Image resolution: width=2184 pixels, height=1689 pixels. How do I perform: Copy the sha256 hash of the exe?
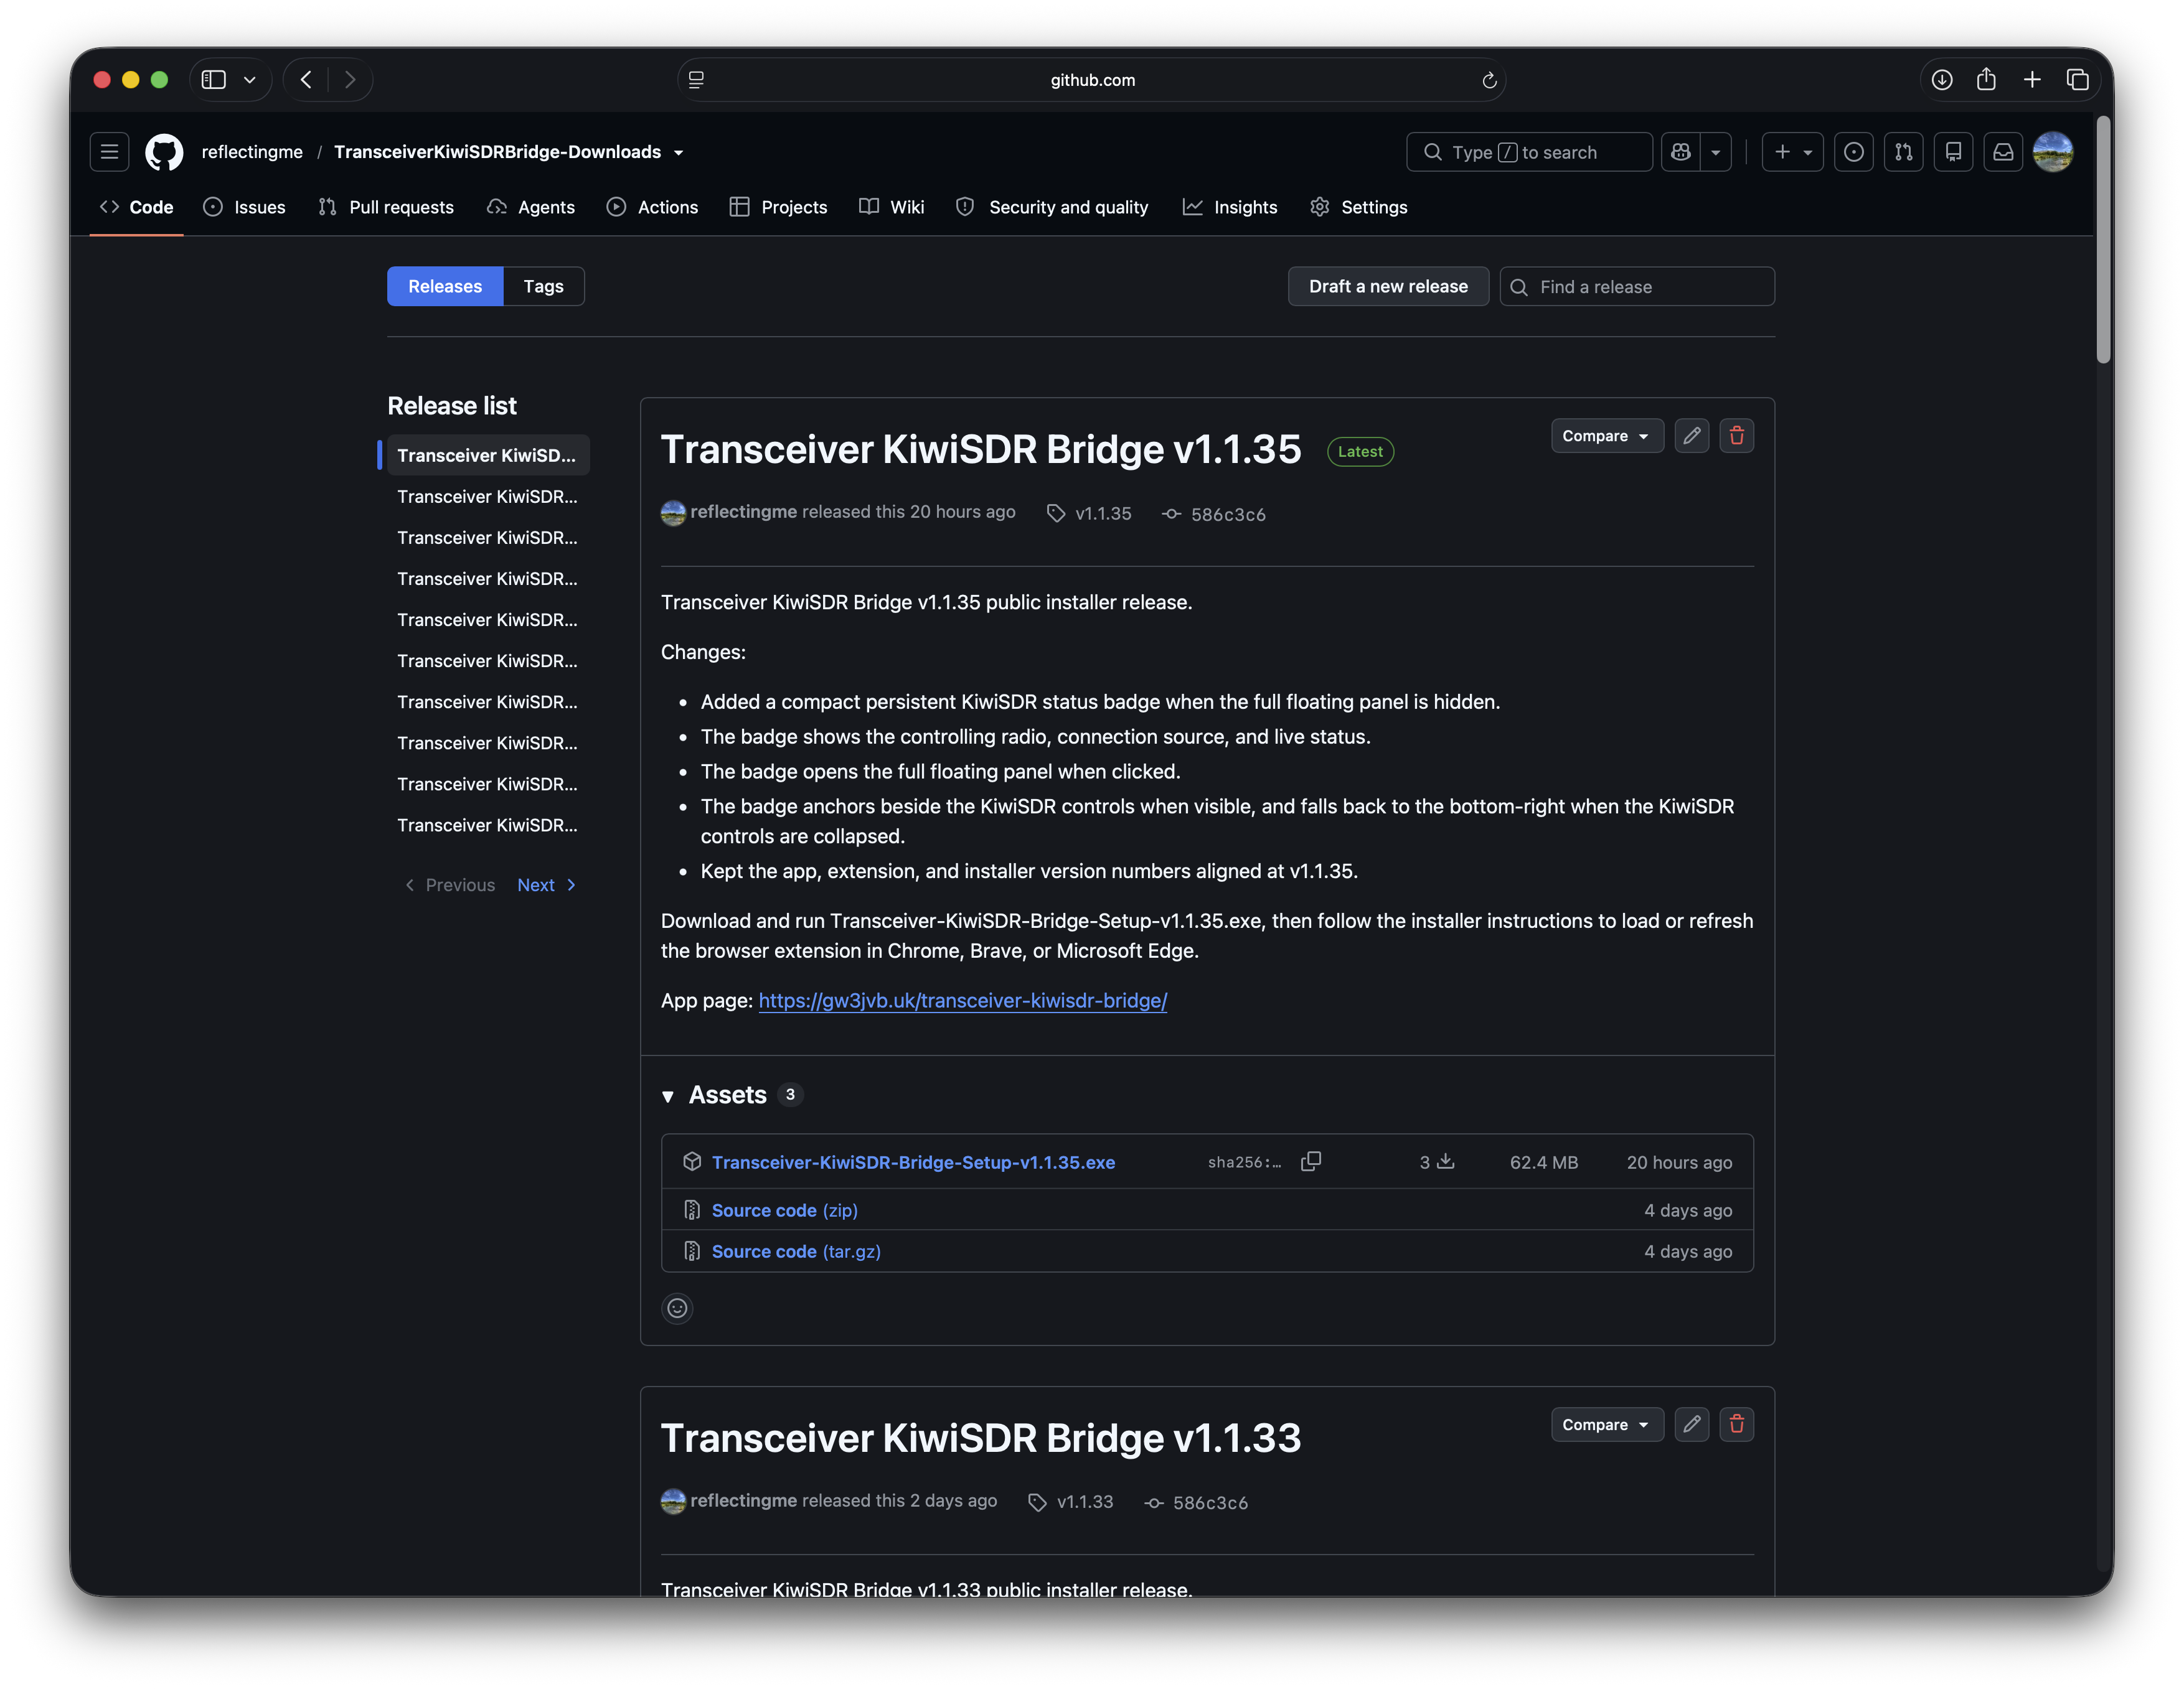1311,1161
